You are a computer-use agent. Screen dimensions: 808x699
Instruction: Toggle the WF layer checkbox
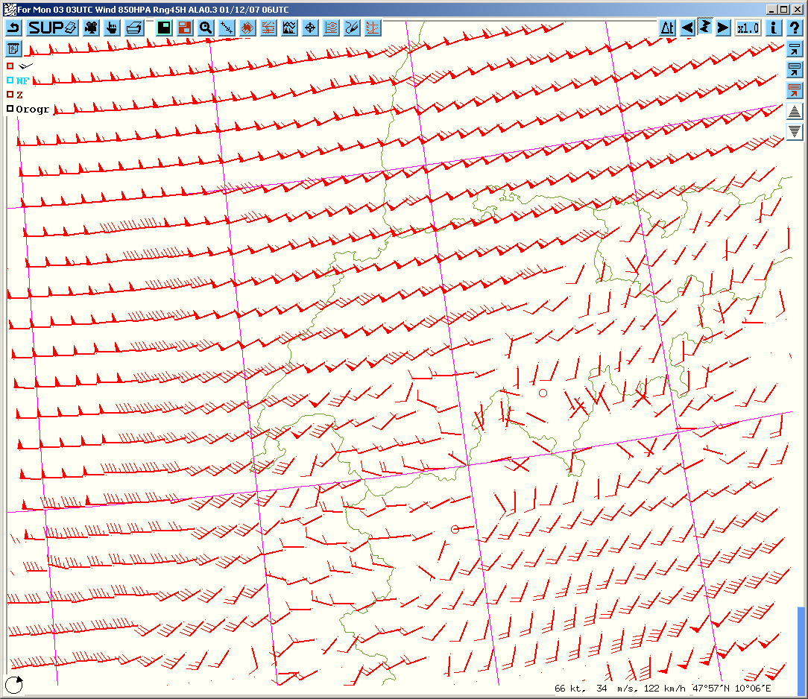tap(10, 80)
